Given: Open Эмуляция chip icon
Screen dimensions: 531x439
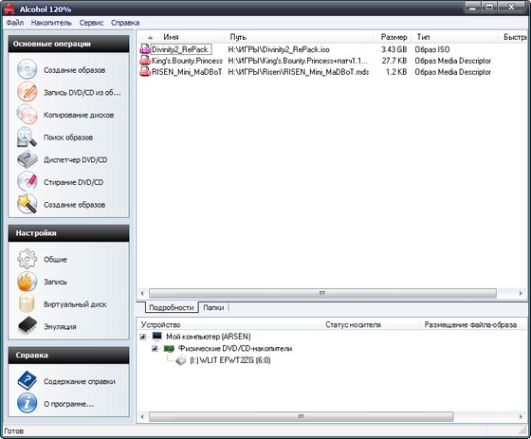Looking at the screenshot, I should pyautogui.click(x=27, y=326).
